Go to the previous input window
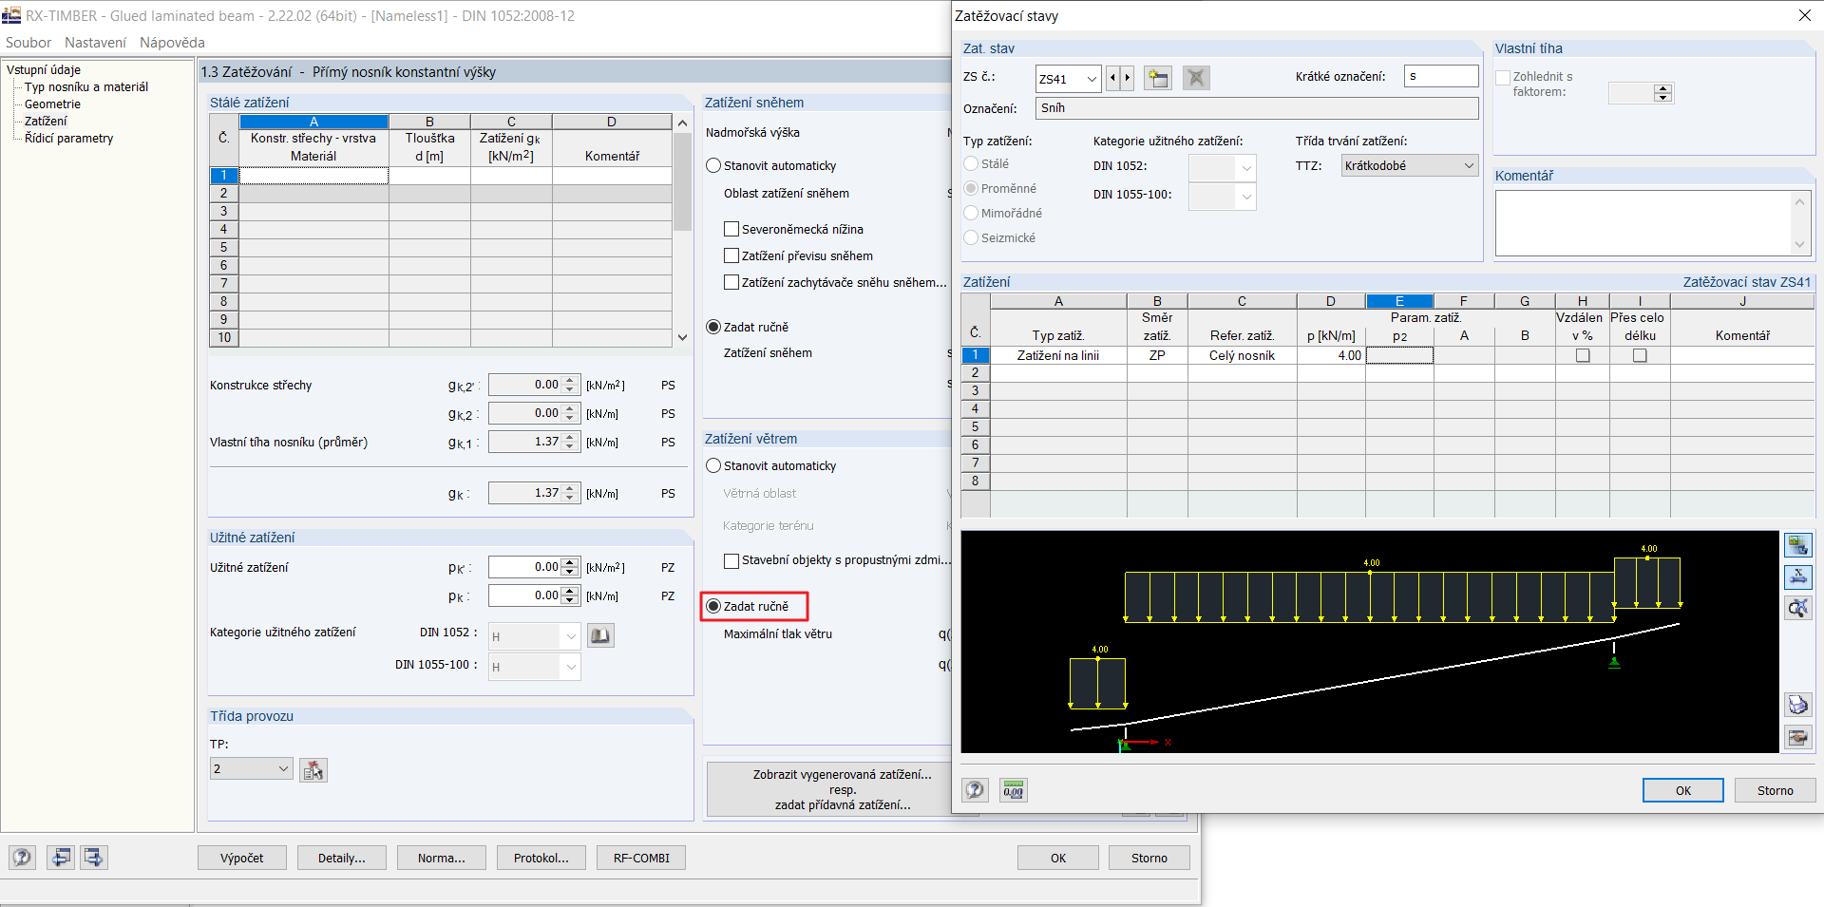The height and width of the screenshot is (907, 1824). (61, 858)
